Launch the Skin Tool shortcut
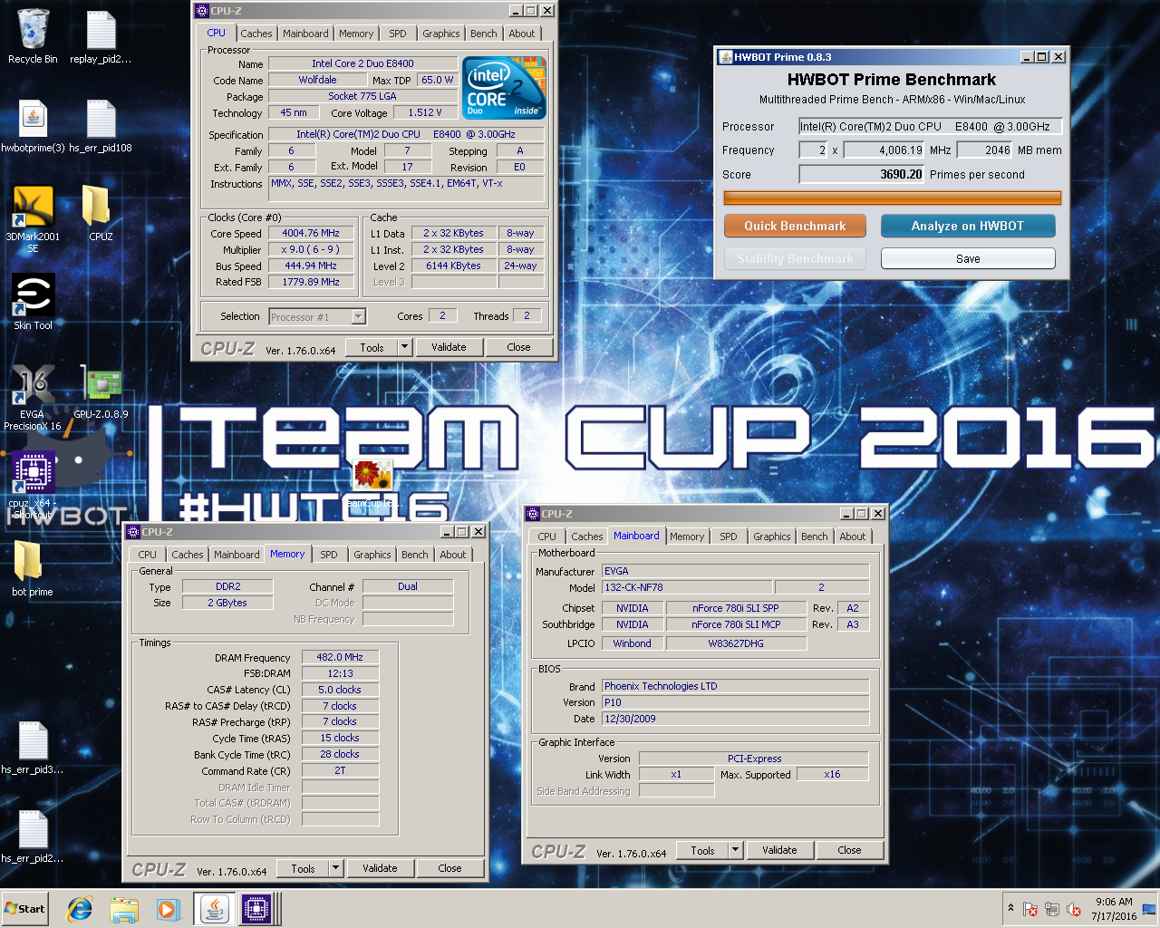This screenshot has width=1160, height=928. click(33, 303)
